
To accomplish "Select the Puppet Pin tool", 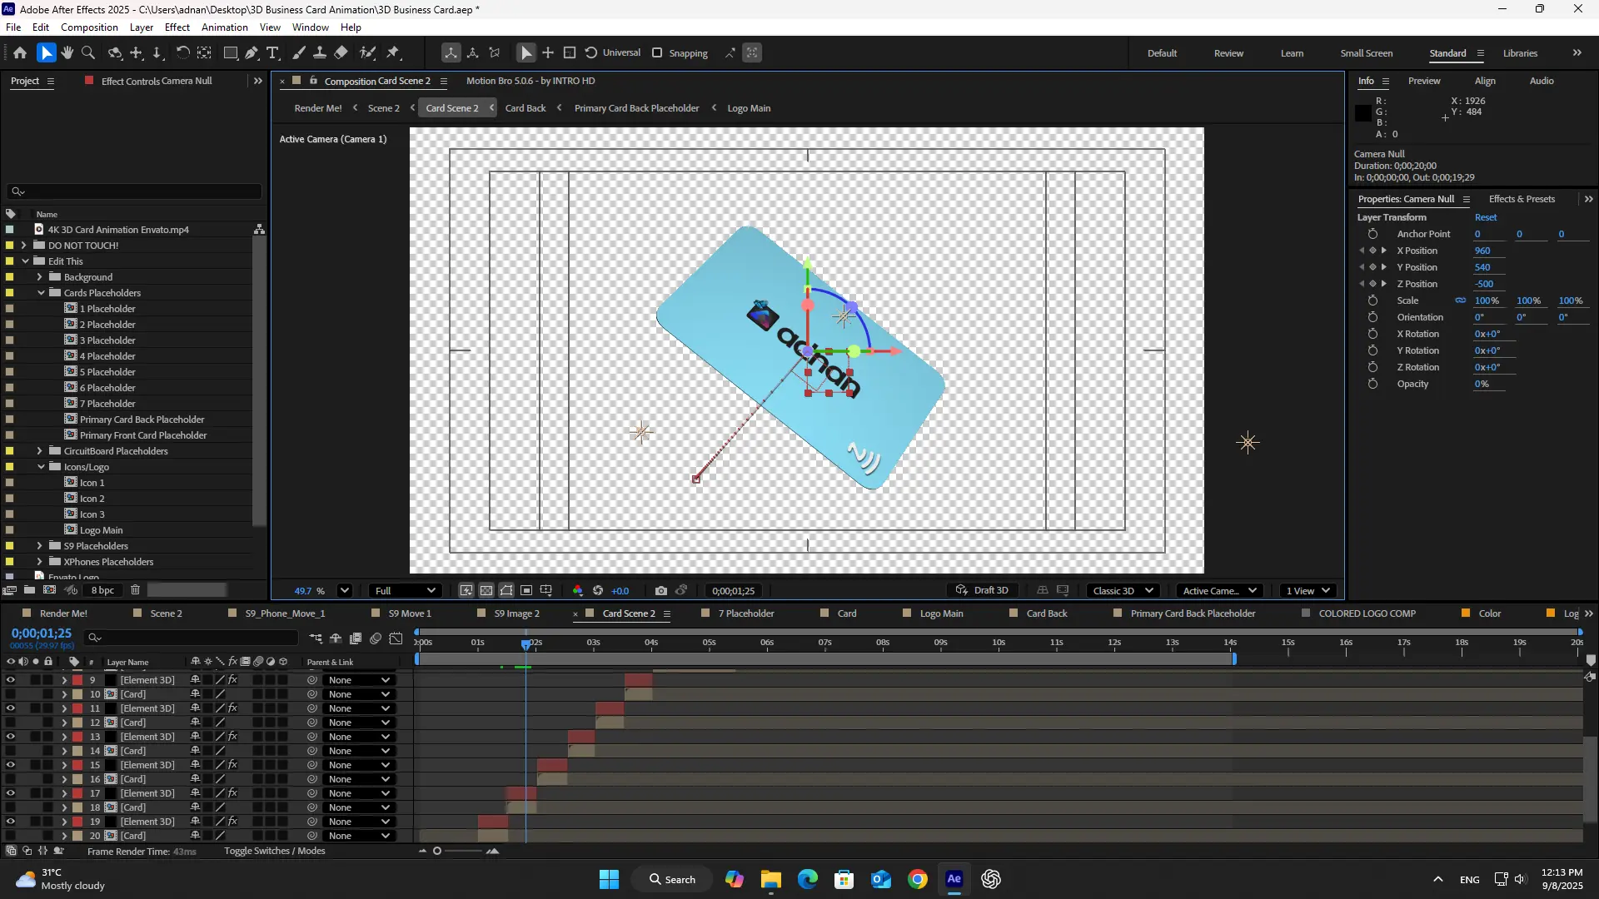I will pyautogui.click(x=393, y=52).
